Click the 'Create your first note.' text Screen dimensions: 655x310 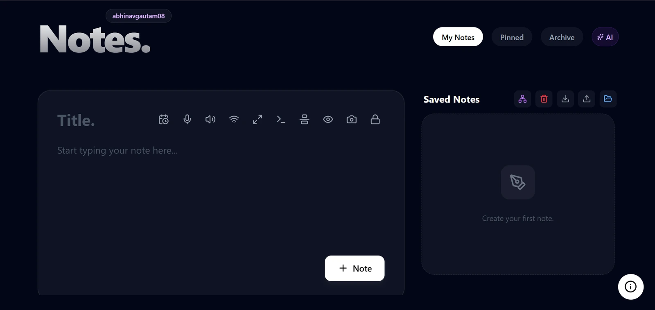tap(518, 219)
